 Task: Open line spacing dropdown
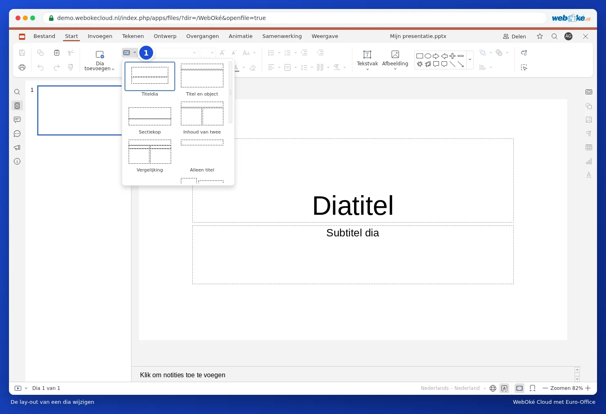[312, 67]
